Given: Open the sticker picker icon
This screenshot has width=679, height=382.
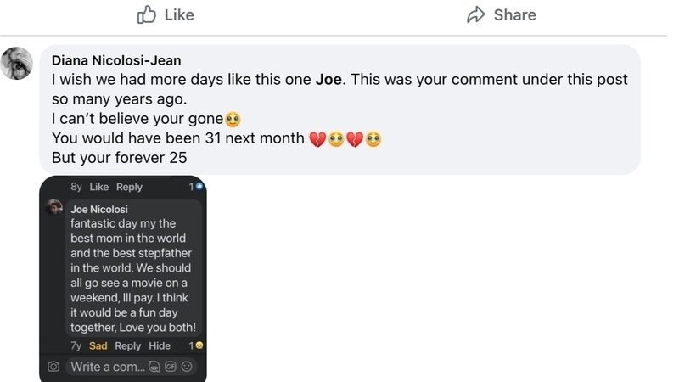Looking at the screenshot, I should tap(154, 367).
